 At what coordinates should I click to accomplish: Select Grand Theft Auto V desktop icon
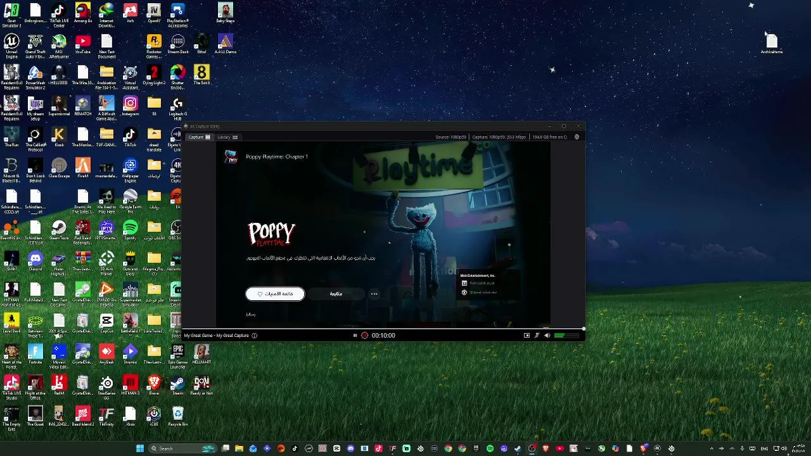tap(35, 46)
